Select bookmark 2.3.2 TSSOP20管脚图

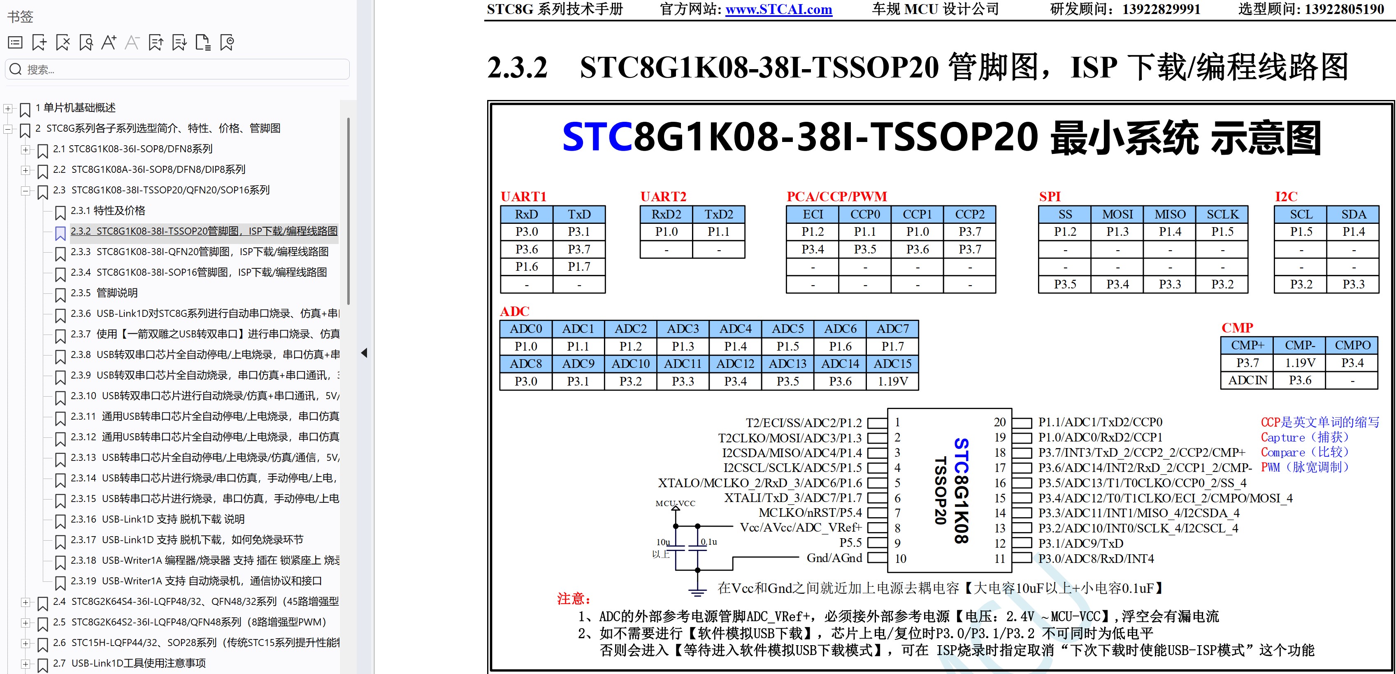(204, 231)
